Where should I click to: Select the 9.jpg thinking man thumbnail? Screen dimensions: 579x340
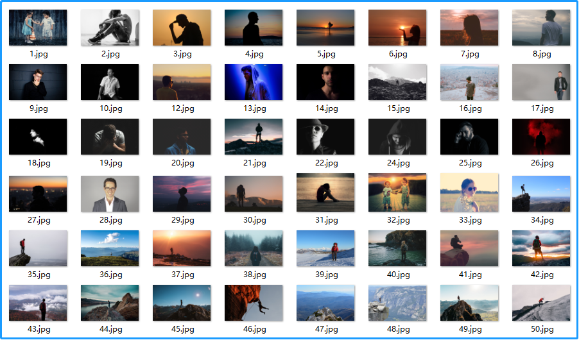point(38,82)
